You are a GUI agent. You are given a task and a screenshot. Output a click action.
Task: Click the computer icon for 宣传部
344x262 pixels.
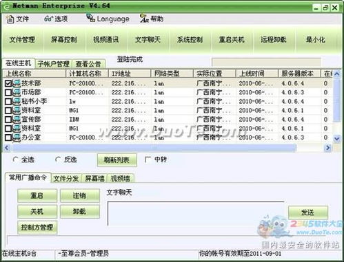[x=17, y=120]
